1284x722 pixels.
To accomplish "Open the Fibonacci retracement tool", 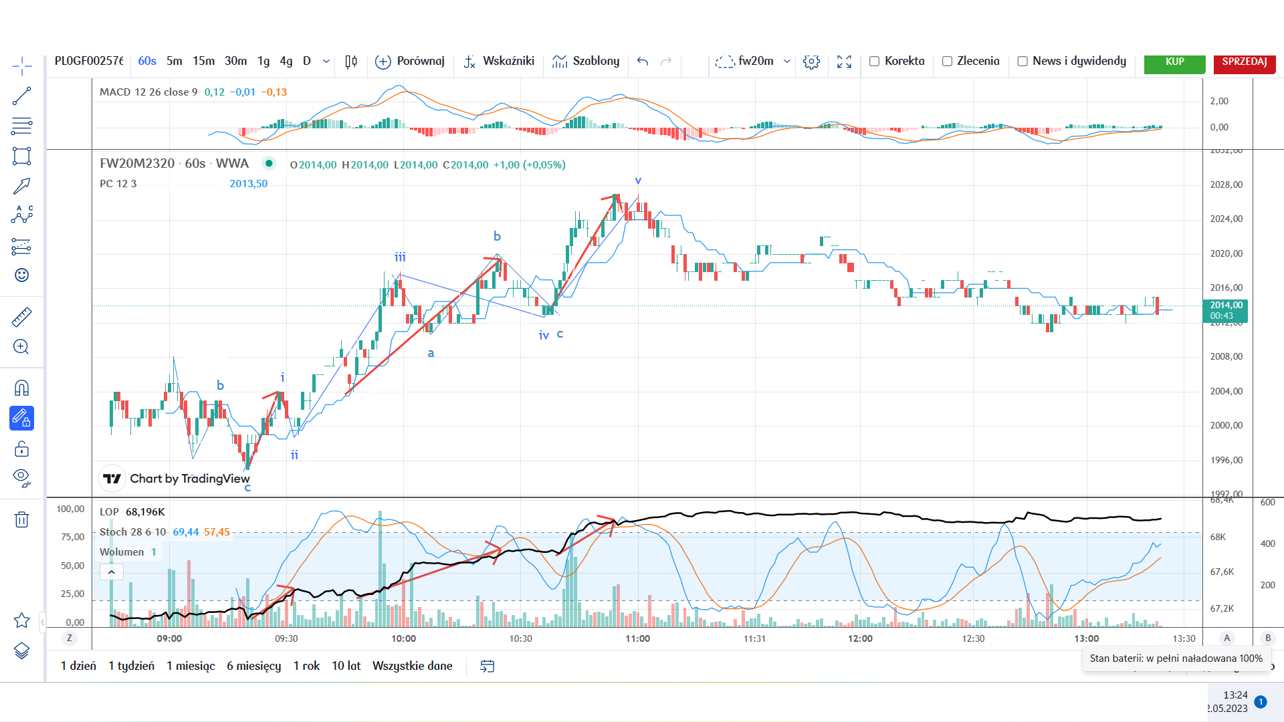I will point(21,126).
